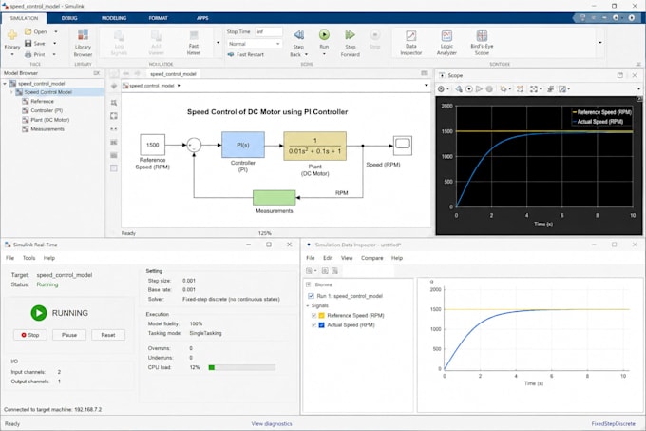Click Scope scale axes limits icon

pyautogui.click(x=534, y=89)
